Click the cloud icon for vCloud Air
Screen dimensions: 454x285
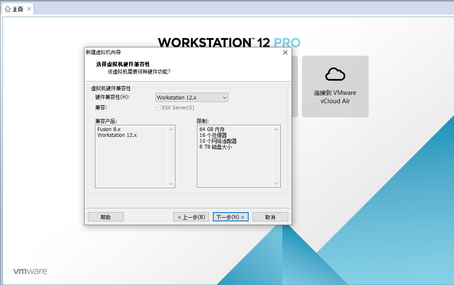(335, 74)
